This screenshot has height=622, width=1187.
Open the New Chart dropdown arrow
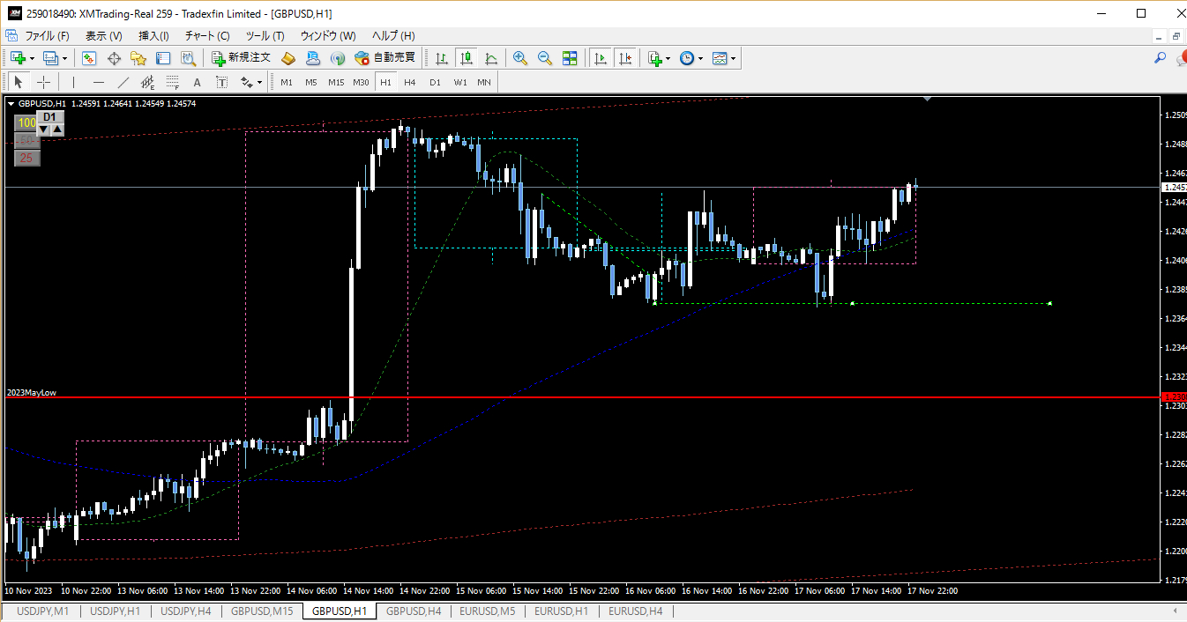(x=32, y=59)
